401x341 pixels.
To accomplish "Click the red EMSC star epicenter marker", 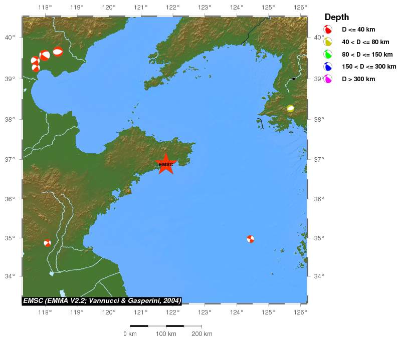I will [166, 165].
